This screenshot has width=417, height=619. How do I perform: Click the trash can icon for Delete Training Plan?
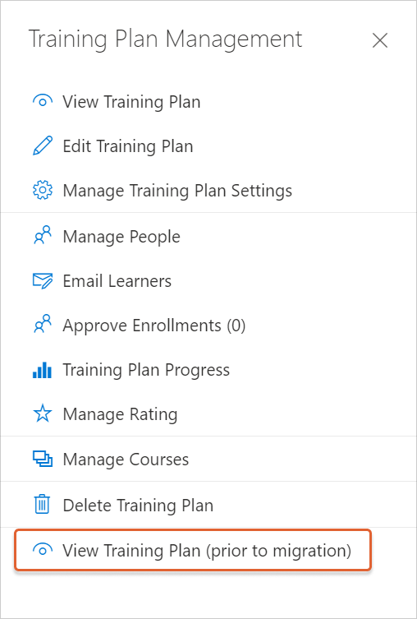pyautogui.click(x=42, y=505)
